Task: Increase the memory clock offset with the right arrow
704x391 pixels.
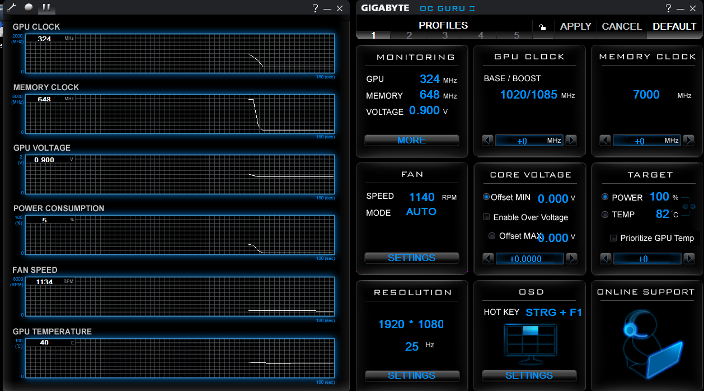Action: pyautogui.click(x=689, y=141)
